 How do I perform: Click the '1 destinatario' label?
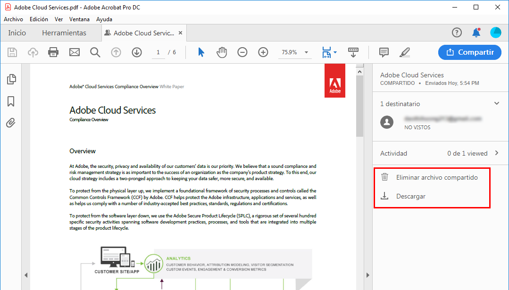pyautogui.click(x=400, y=104)
